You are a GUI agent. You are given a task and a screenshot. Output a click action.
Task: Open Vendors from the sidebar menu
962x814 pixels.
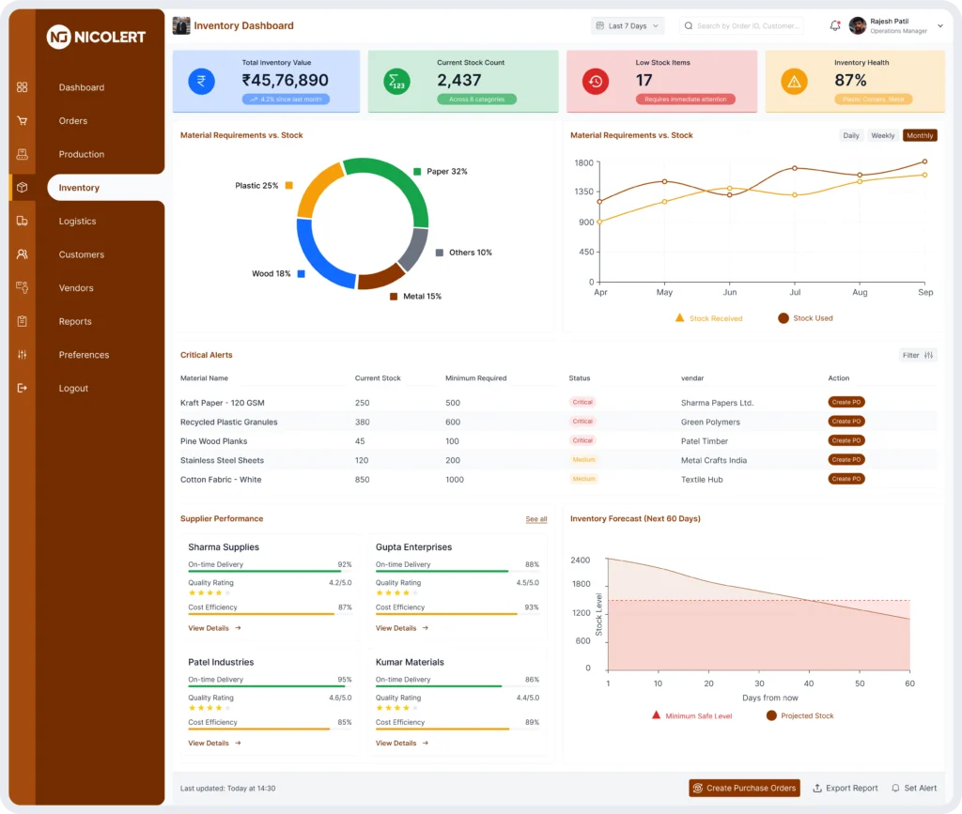[x=76, y=288]
